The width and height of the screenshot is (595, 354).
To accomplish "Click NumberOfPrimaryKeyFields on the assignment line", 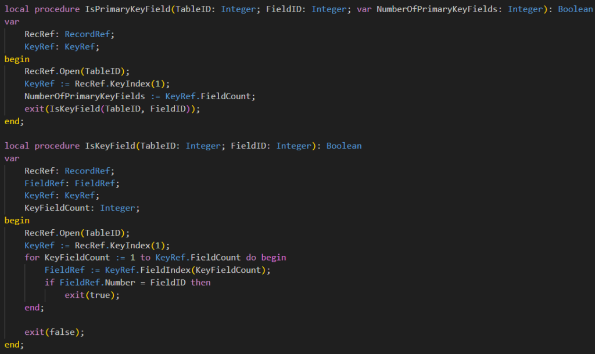I will click(84, 96).
